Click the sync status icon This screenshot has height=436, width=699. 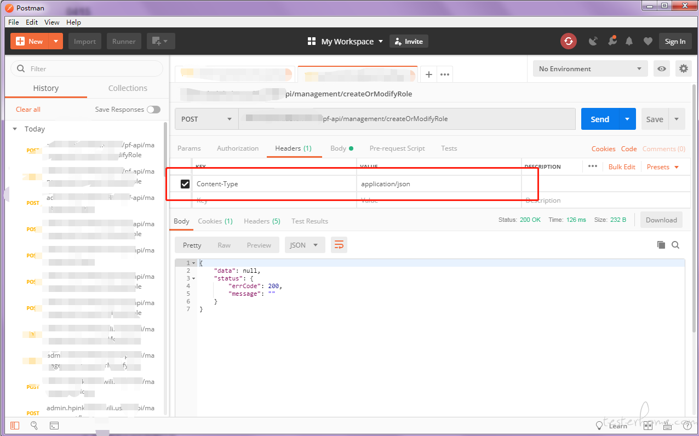pyautogui.click(x=568, y=41)
